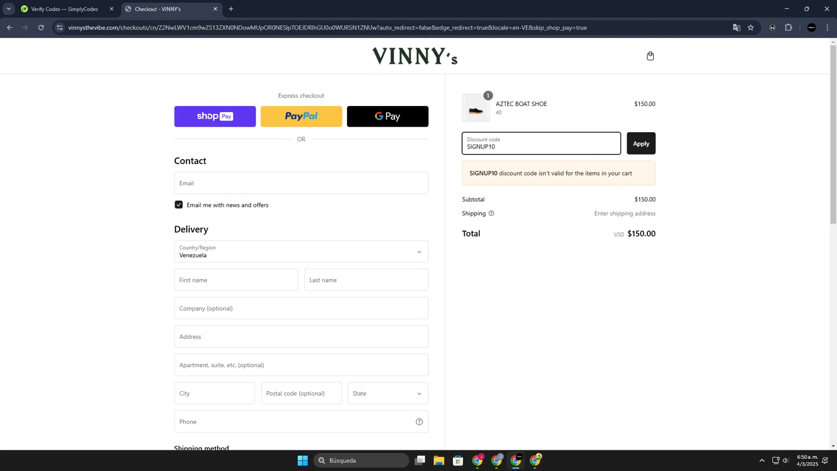Click the Enter shipping address text
Screen dimensions: 837x471
click(625, 213)
